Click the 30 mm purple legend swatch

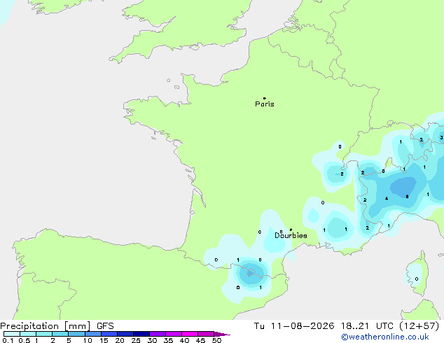click(x=157, y=334)
